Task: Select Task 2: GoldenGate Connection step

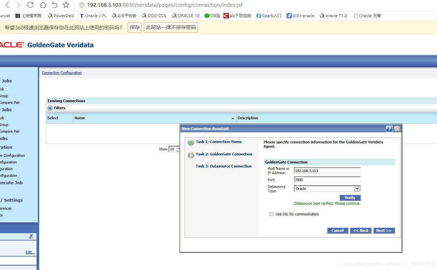Action: point(224,154)
